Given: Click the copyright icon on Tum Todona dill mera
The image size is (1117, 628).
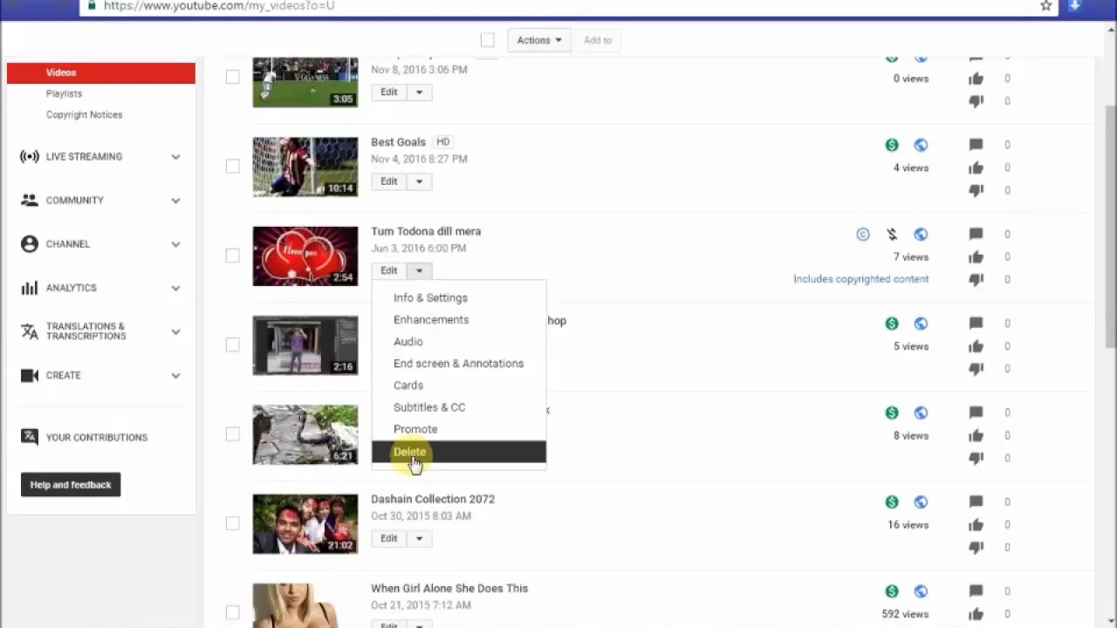Looking at the screenshot, I should coord(862,234).
